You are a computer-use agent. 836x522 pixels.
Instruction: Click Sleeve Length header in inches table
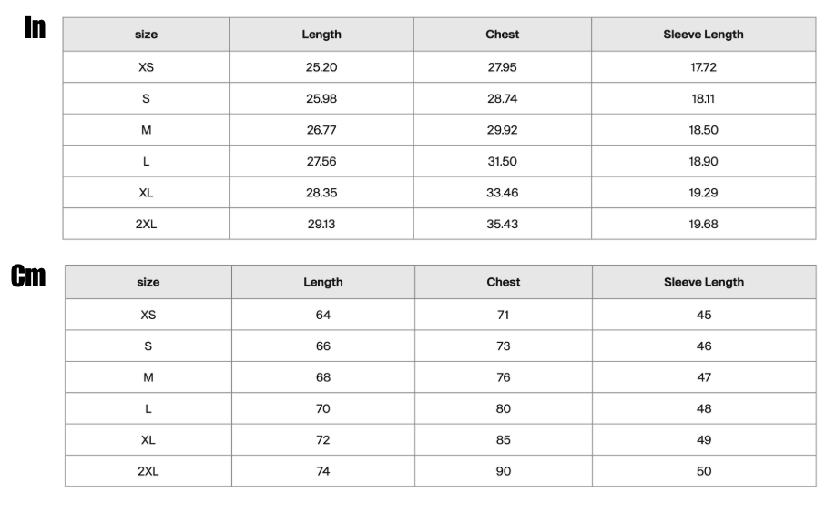[703, 35]
